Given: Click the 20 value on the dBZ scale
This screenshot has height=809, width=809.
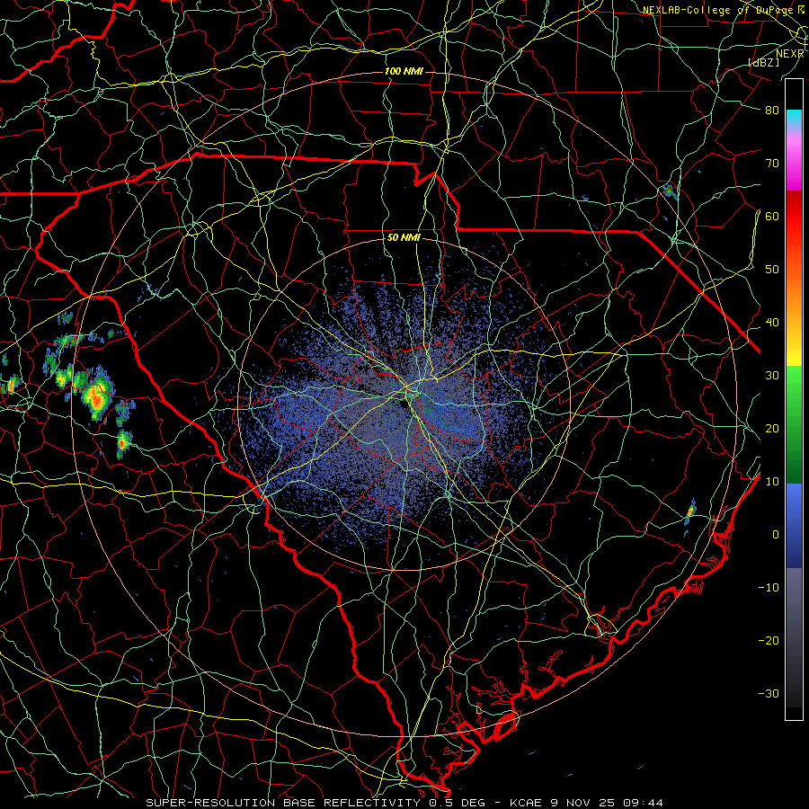Looking at the screenshot, I should 772,428.
